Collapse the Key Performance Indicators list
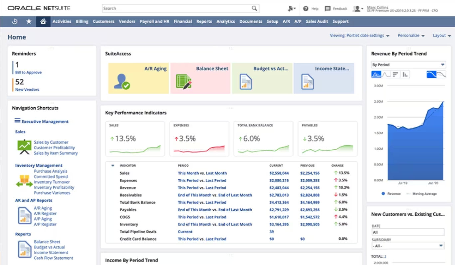The width and height of the screenshot is (455, 265). pyautogui.click(x=112, y=165)
